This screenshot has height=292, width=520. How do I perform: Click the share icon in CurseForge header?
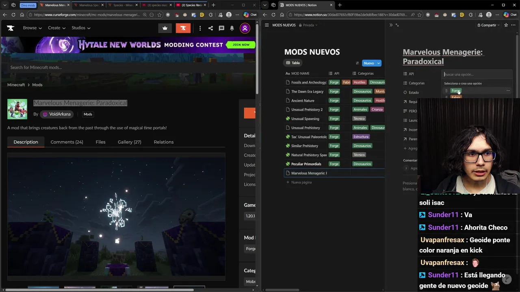point(210,28)
